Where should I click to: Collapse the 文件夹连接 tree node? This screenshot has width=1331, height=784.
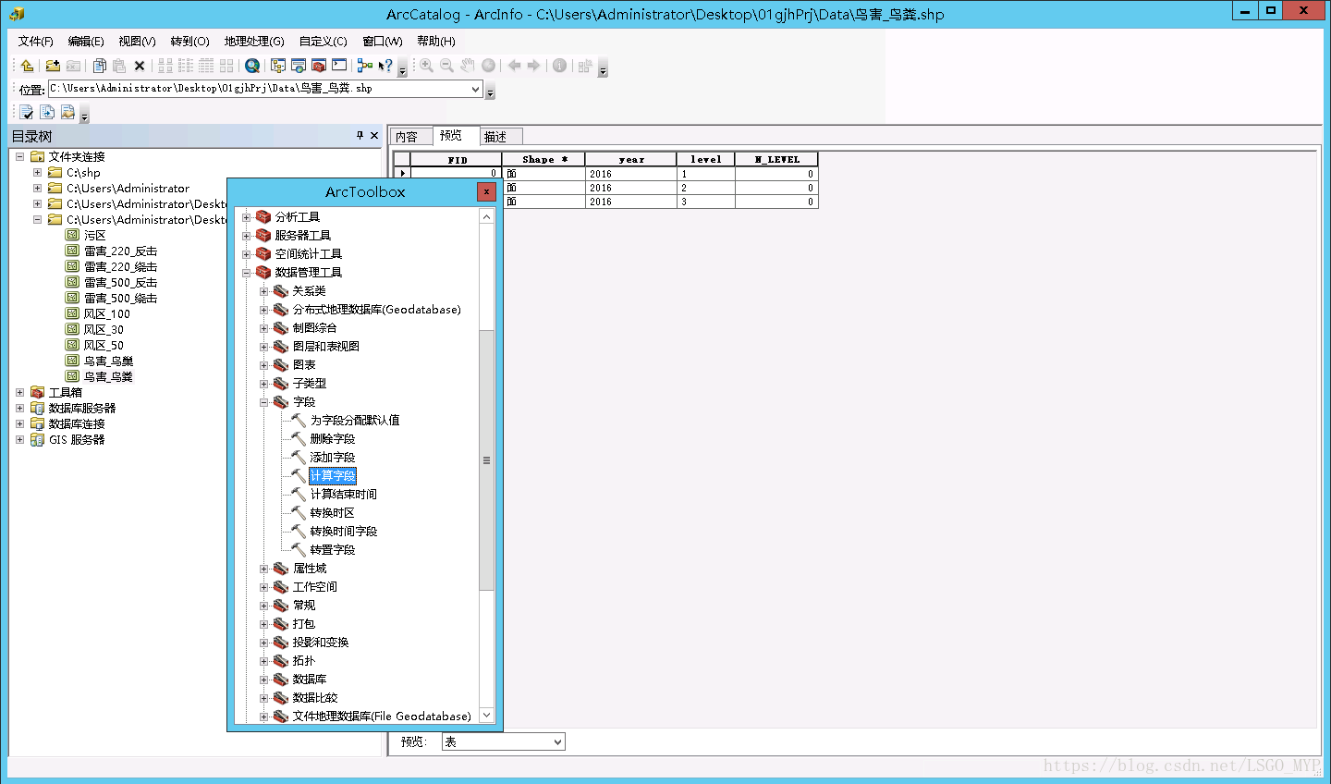point(20,156)
